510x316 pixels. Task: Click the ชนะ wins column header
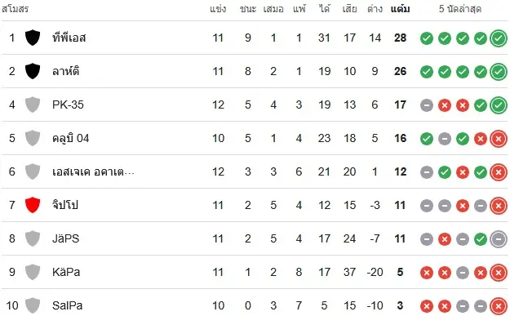coord(248,9)
